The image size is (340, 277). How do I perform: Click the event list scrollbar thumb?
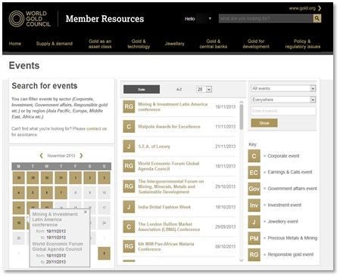[x=242, y=117]
